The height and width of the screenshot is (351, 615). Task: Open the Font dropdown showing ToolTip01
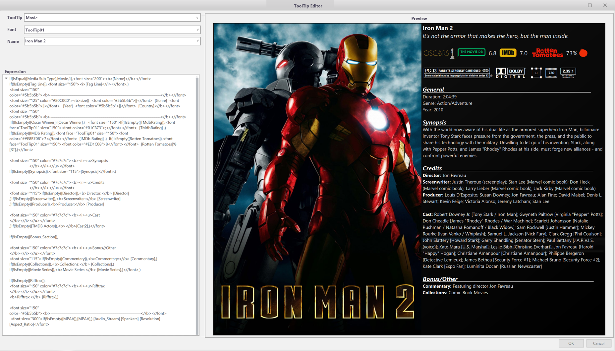click(112, 30)
